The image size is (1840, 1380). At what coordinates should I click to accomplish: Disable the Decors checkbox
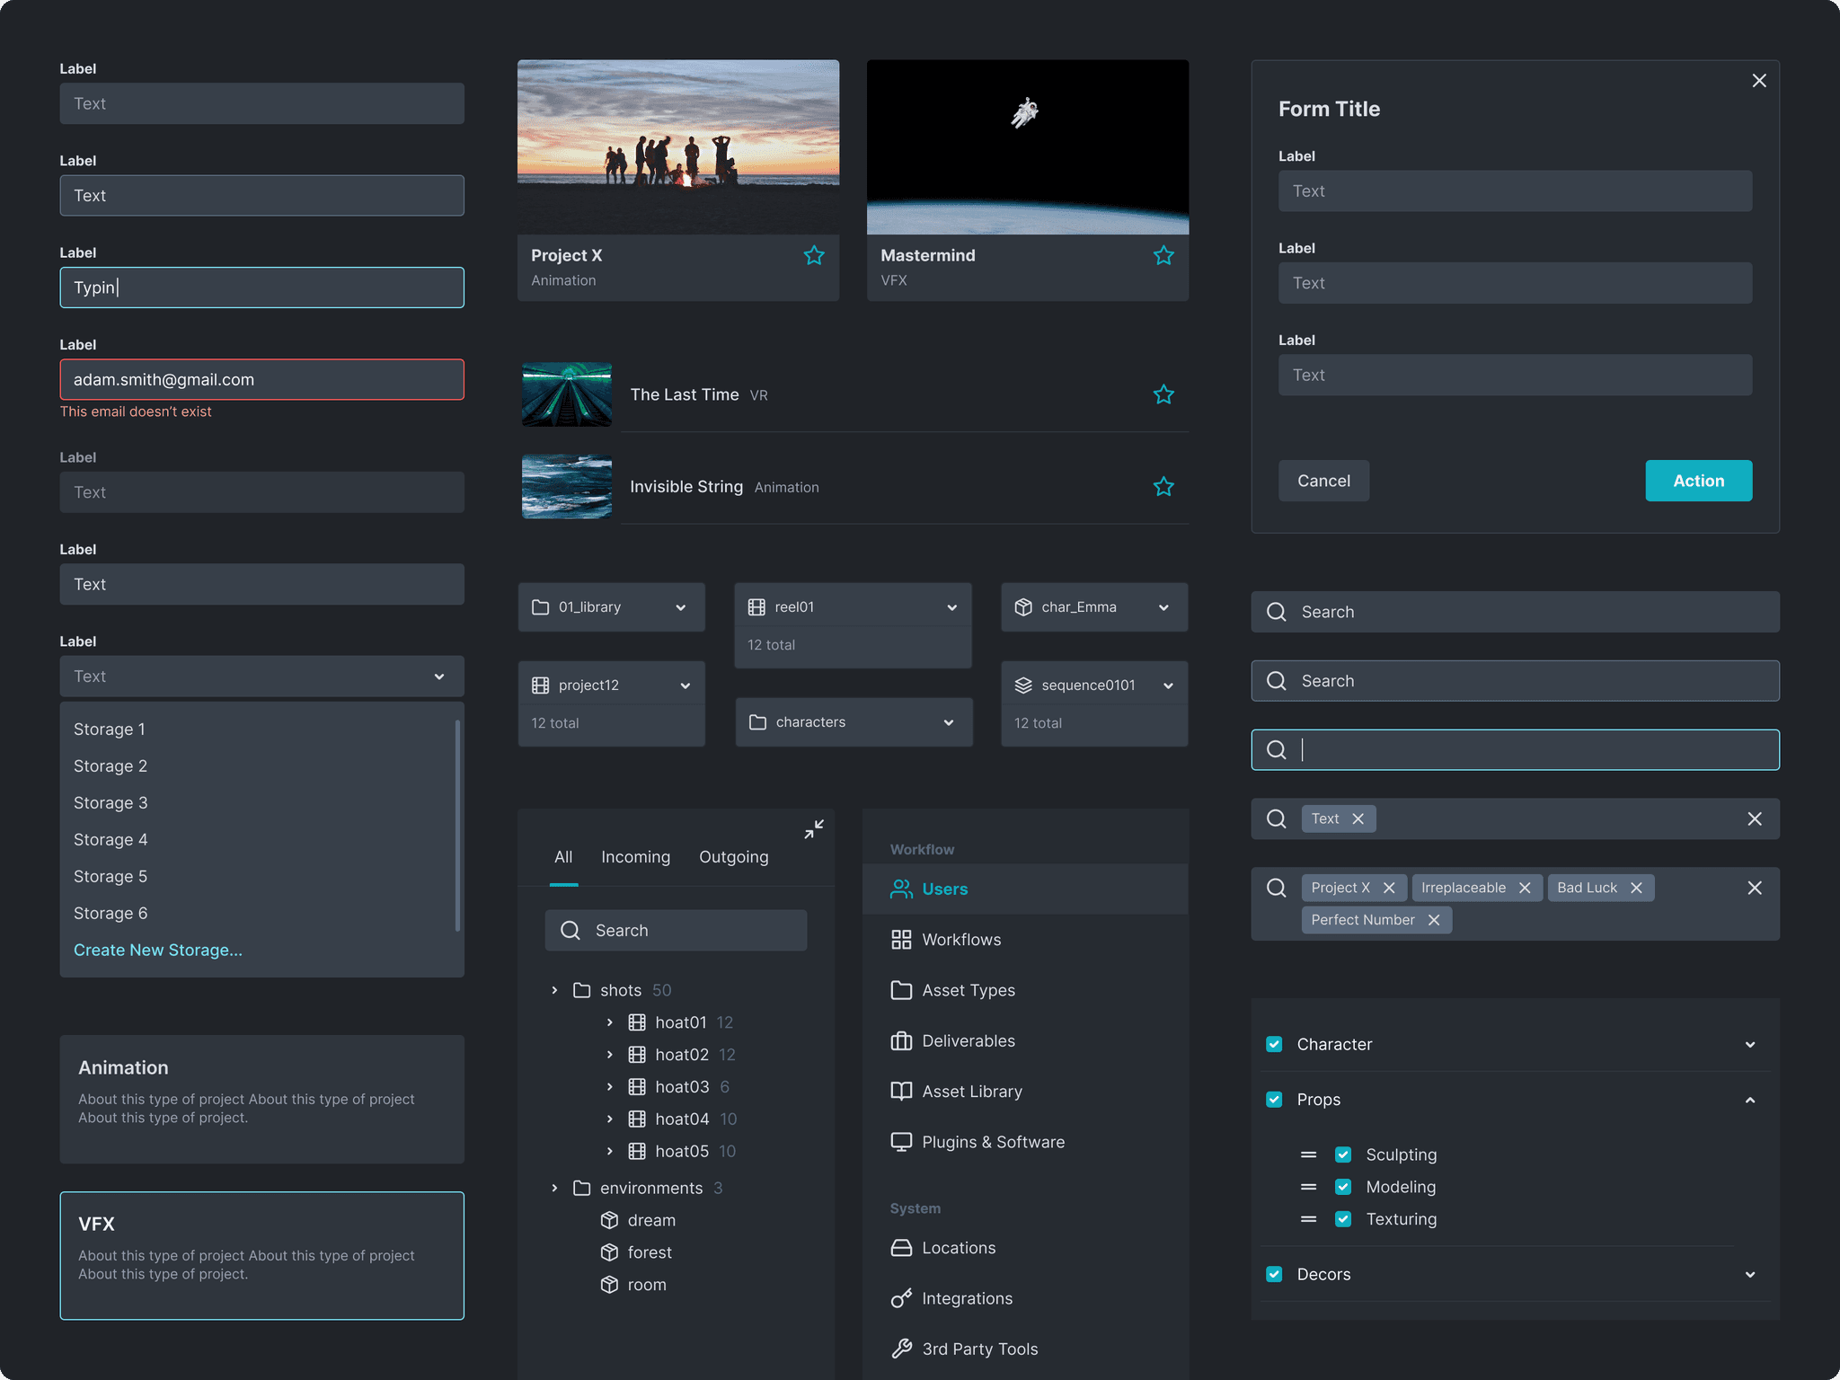(x=1274, y=1274)
